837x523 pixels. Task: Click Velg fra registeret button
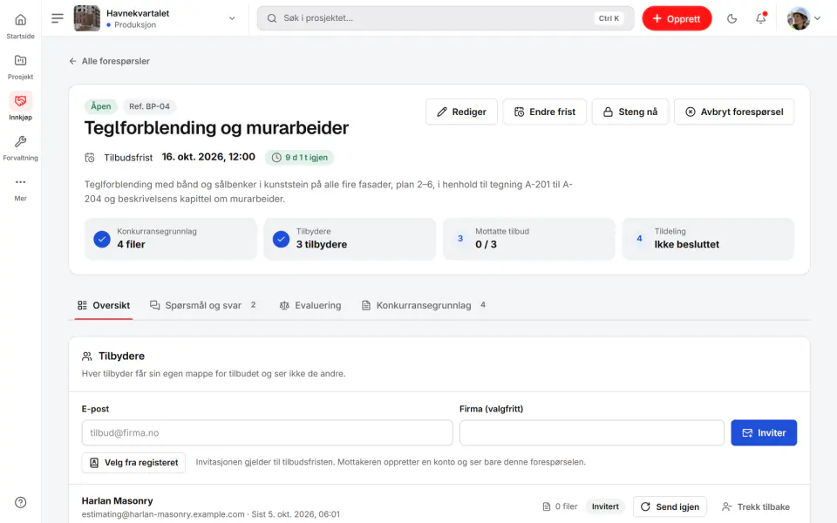click(133, 463)
